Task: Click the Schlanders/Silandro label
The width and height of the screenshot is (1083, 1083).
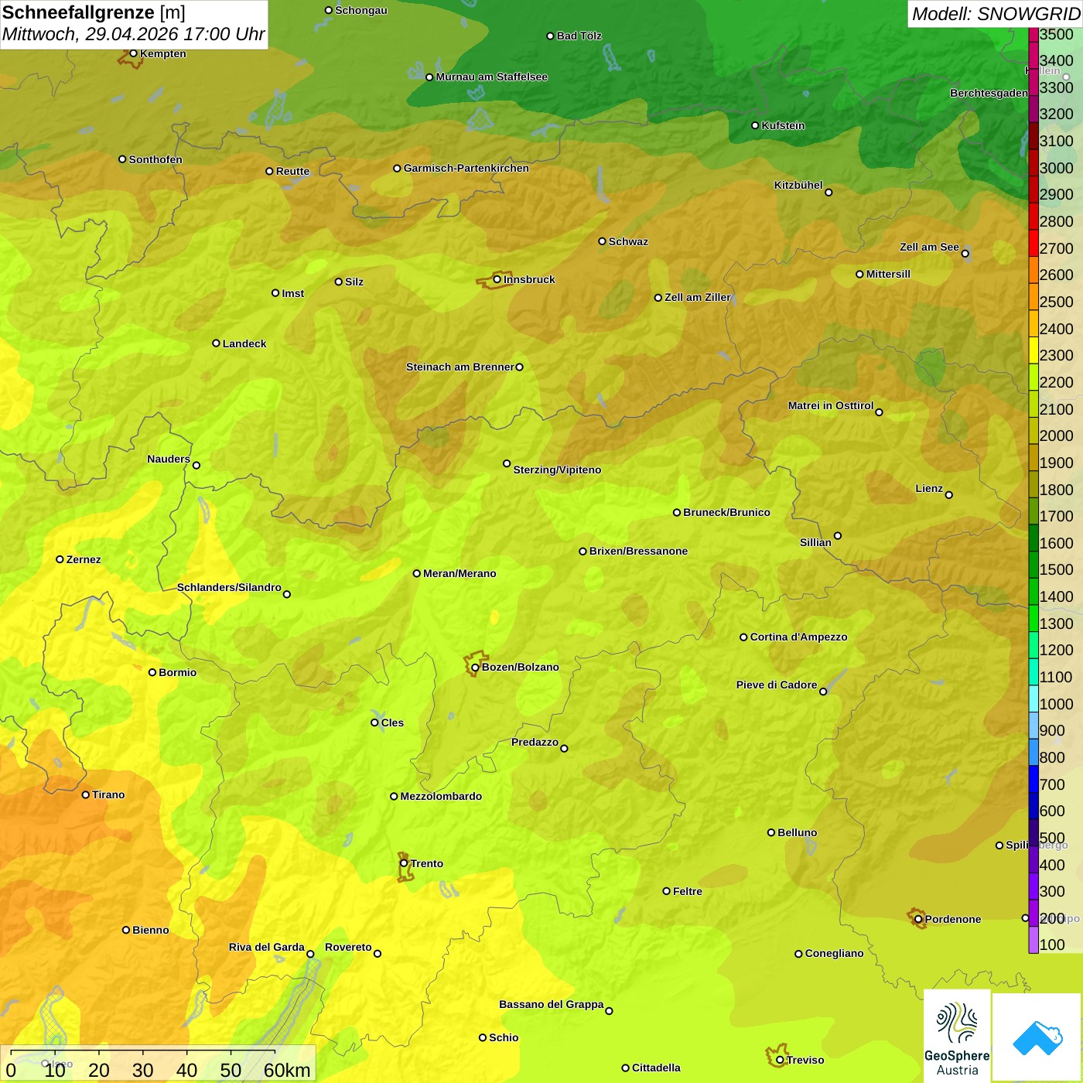Action: click(x=229, y=587)
